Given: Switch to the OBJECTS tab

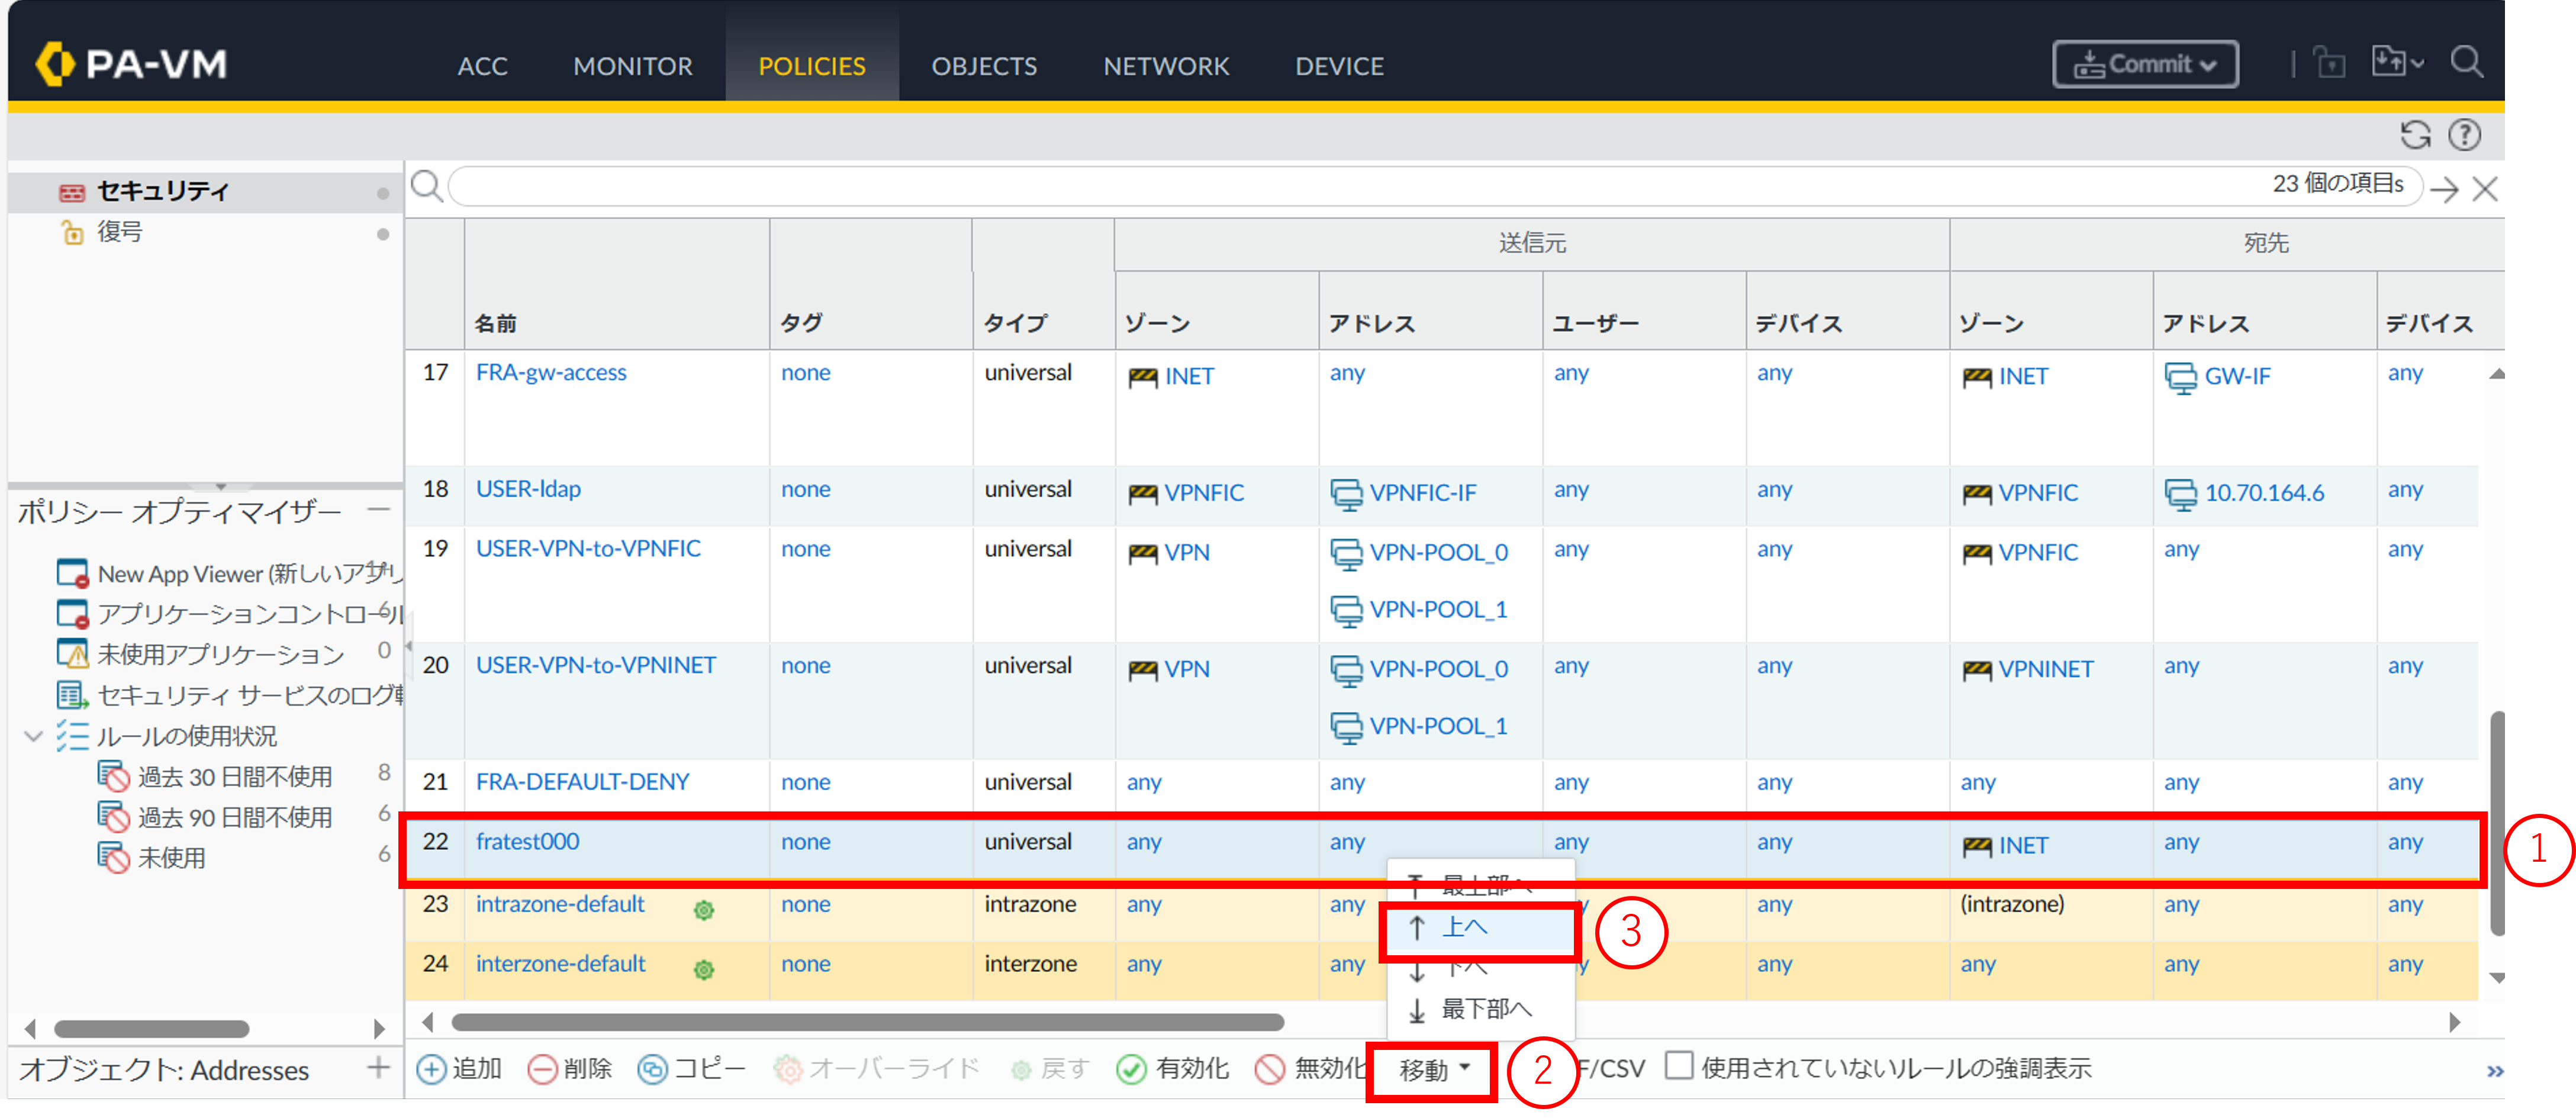Looking at the screenshot, I should [x=983, y=66].
